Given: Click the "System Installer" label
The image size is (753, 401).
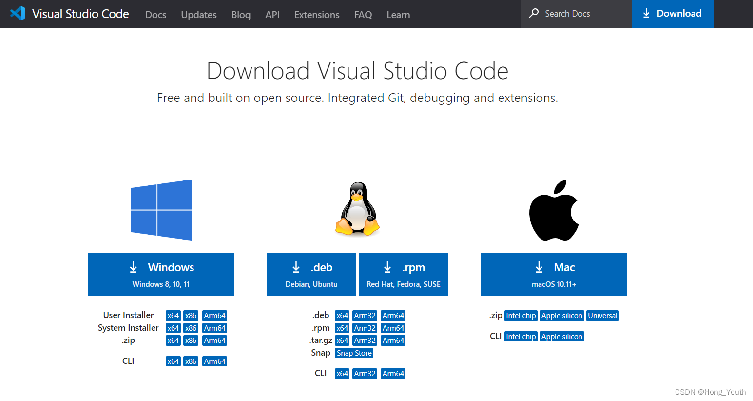Looking at the screenshot, I should pyautogui.click(x=128, y=328).
